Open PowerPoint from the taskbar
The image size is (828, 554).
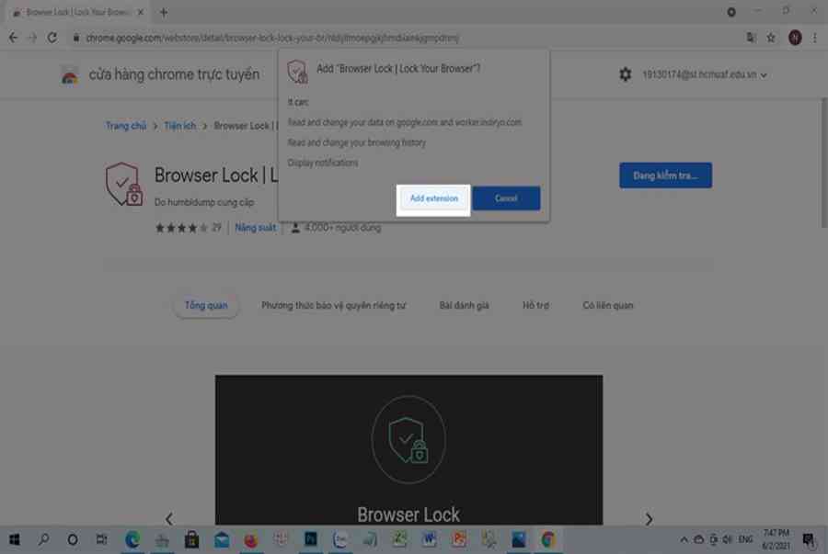click(x=458, y=539)
